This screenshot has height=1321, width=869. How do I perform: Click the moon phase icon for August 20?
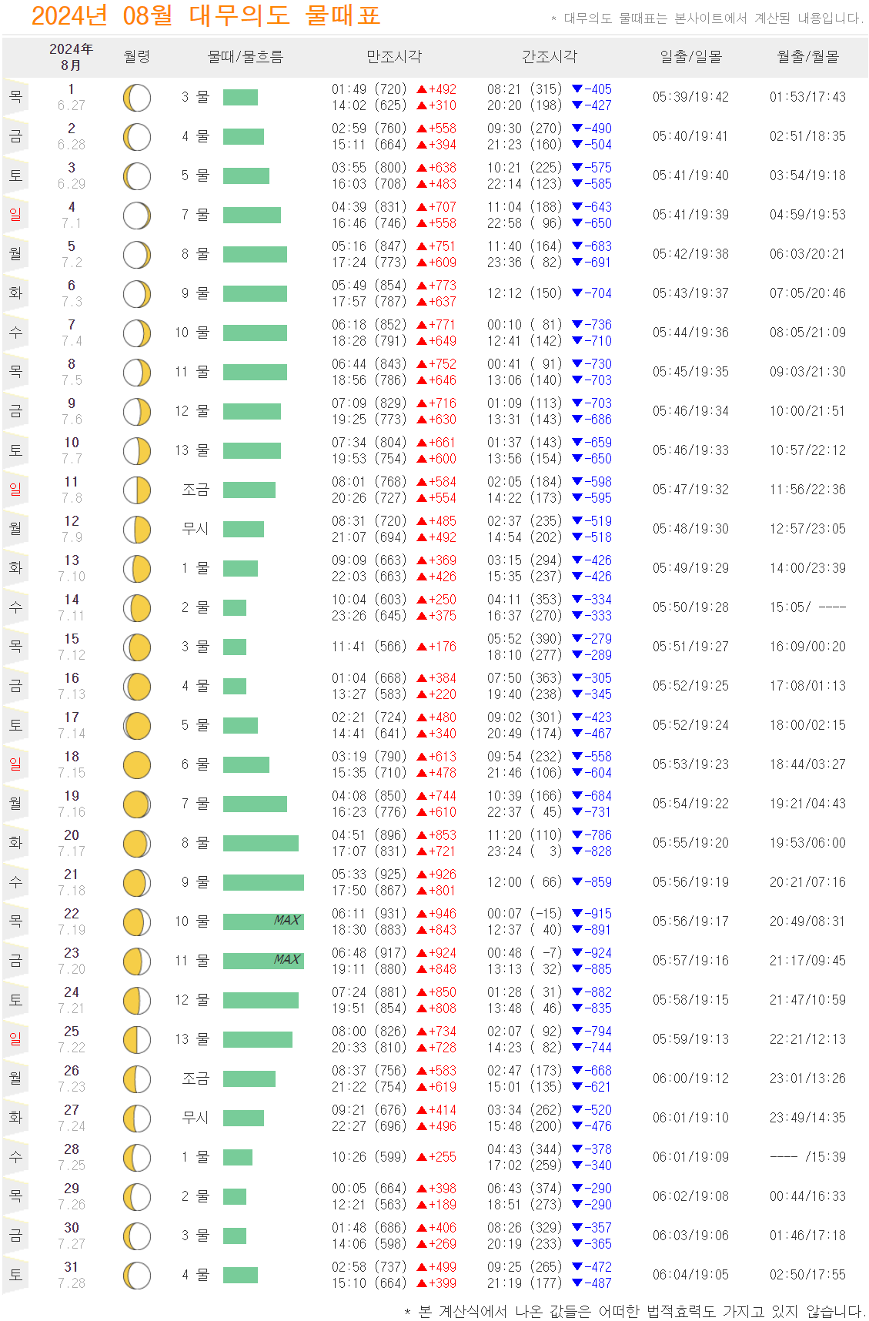coord(137,844)
